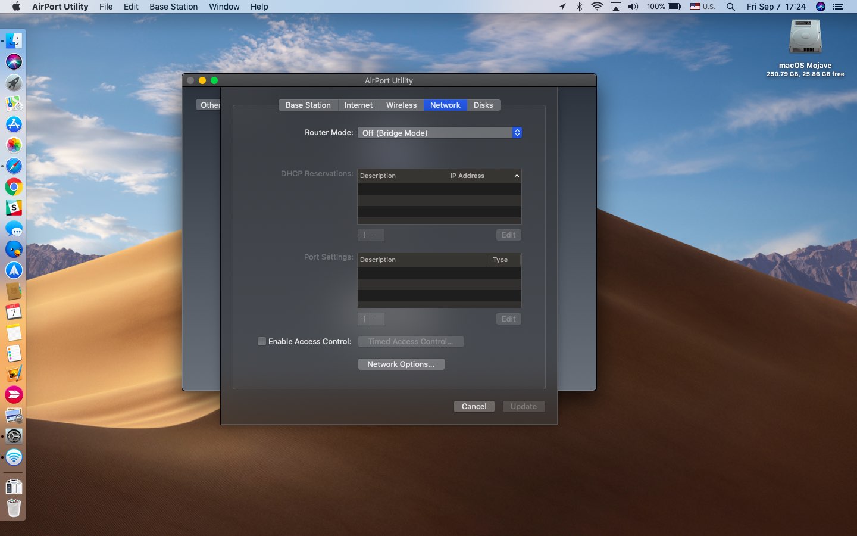Remove a port setting using minus button
Viewport: 857px width, 536px height.
pos(378,319)
